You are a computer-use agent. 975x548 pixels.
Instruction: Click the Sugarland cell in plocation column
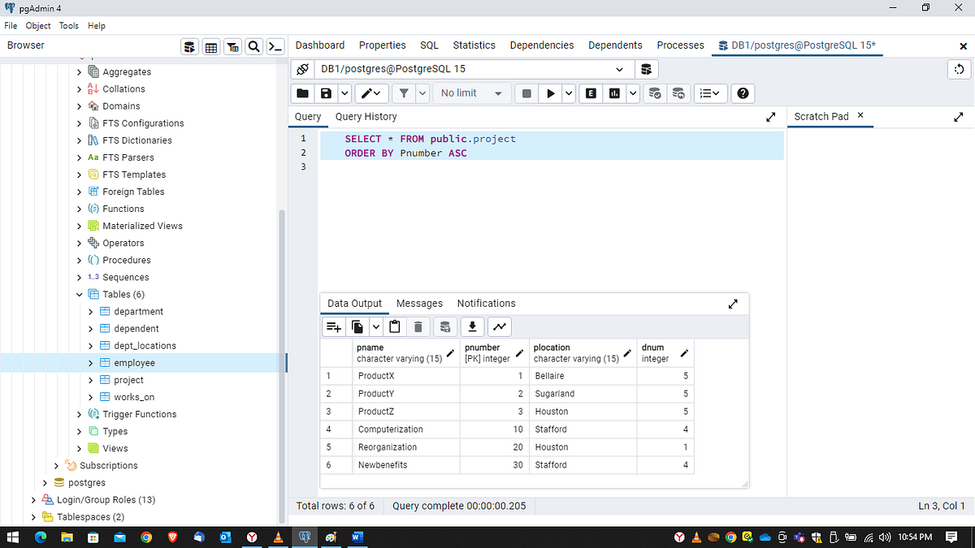click(x=583, y=394)
